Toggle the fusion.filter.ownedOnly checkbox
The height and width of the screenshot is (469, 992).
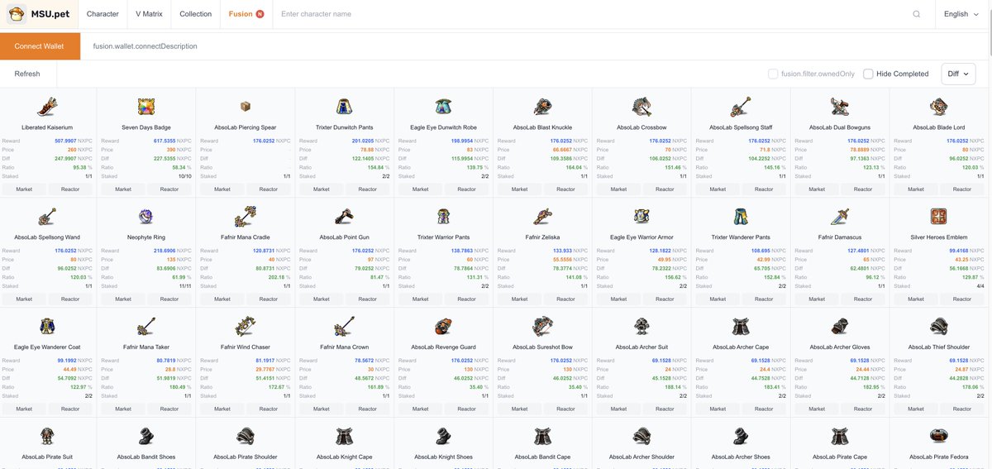click(773, 74)
